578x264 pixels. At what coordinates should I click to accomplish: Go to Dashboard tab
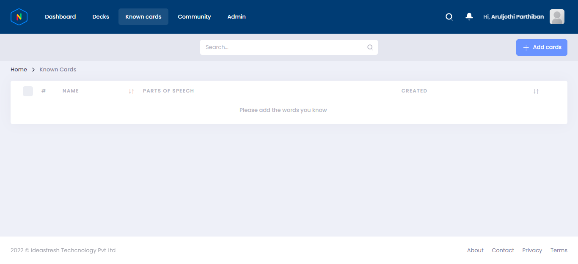(x=61, y=17)
